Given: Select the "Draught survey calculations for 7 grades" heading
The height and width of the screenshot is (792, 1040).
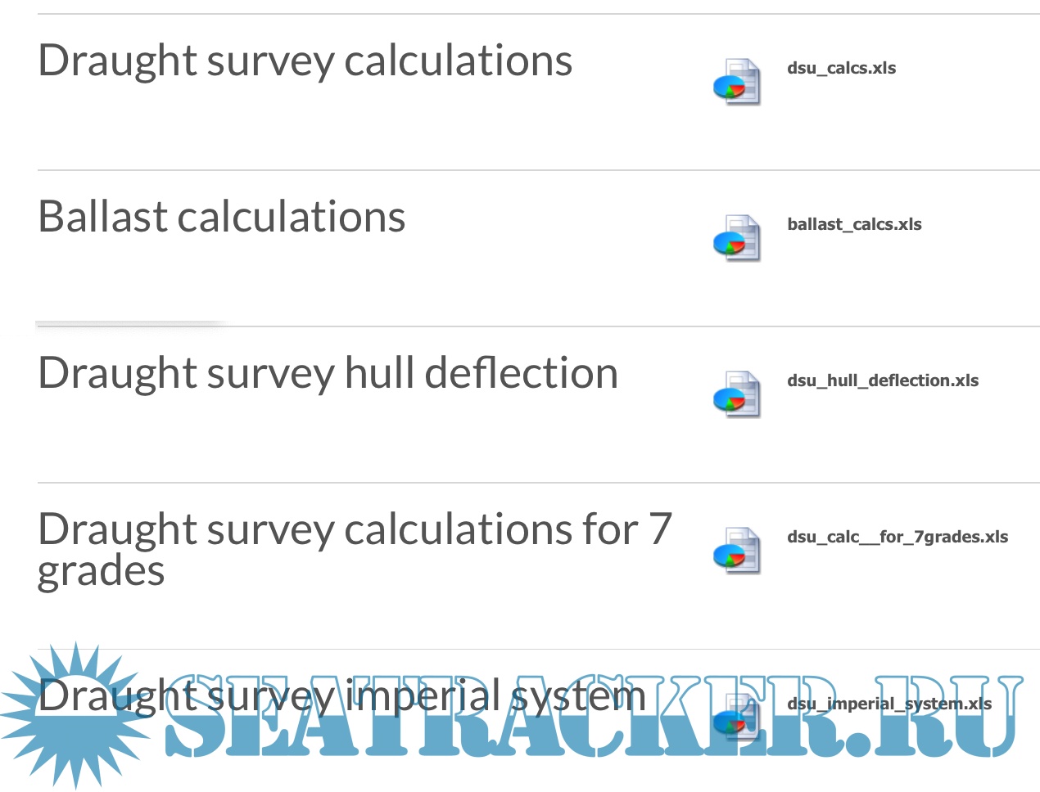Looking at the screenshot, I should tap(355, 548).
